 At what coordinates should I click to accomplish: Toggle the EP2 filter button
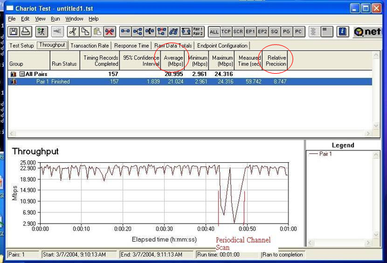[262, 32]
